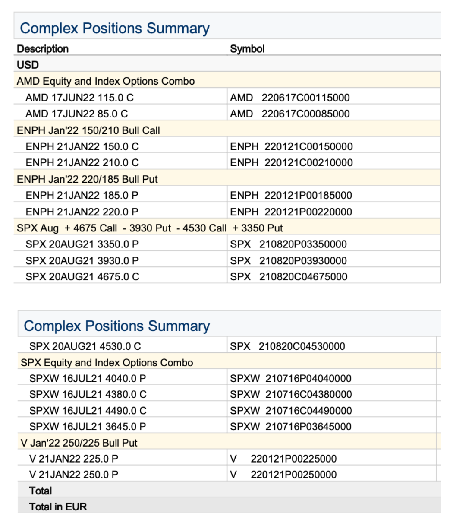Viewport: 453px width, 526px height.
Task: Click symbol SPX 210820C04675000
Action: click(x=288, y=277)
